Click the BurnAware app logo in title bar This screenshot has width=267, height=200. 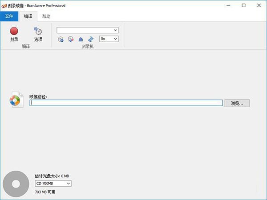coord(4,6)
